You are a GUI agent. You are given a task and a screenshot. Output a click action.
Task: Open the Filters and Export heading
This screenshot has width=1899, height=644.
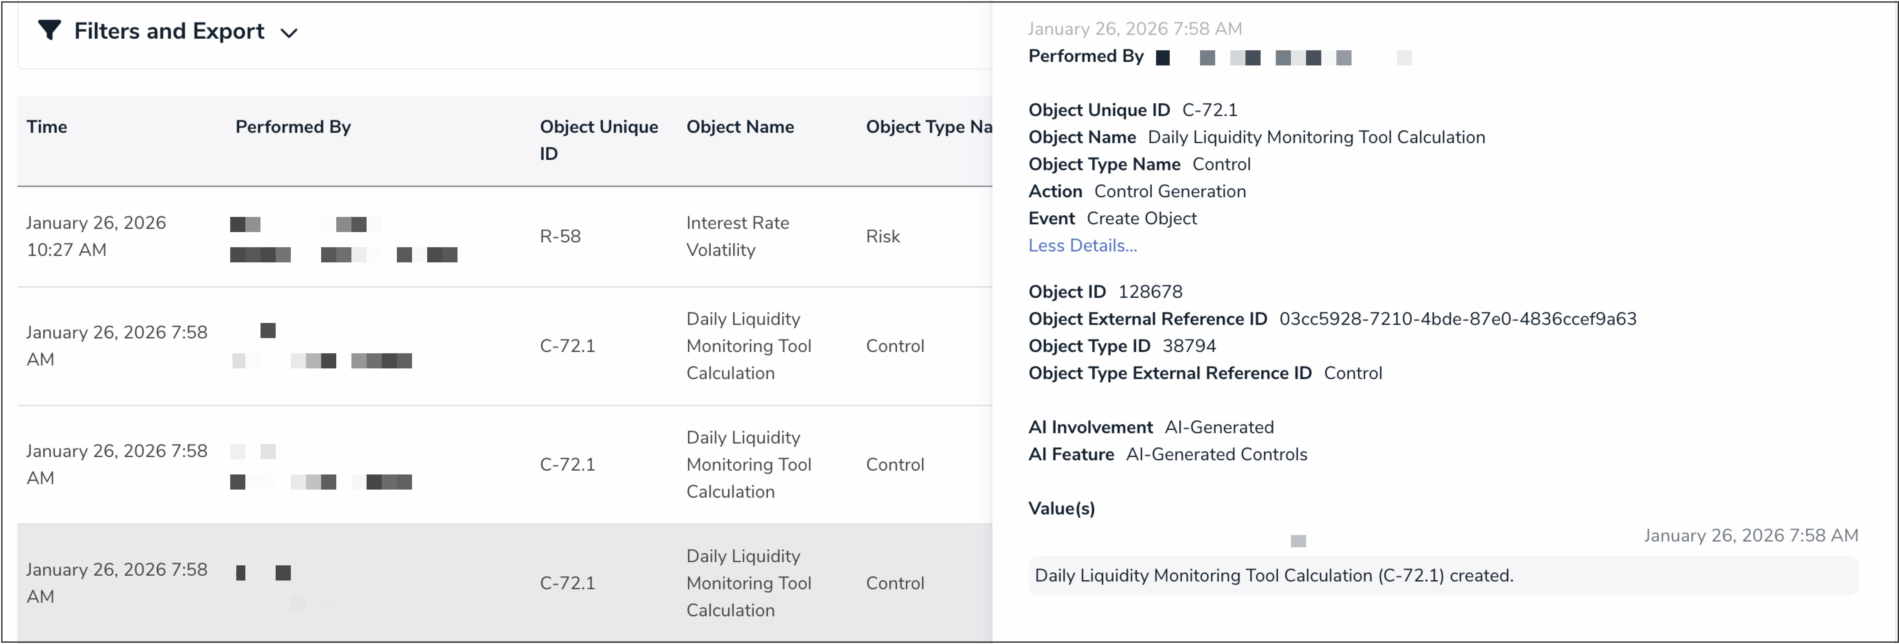[169, 31]
